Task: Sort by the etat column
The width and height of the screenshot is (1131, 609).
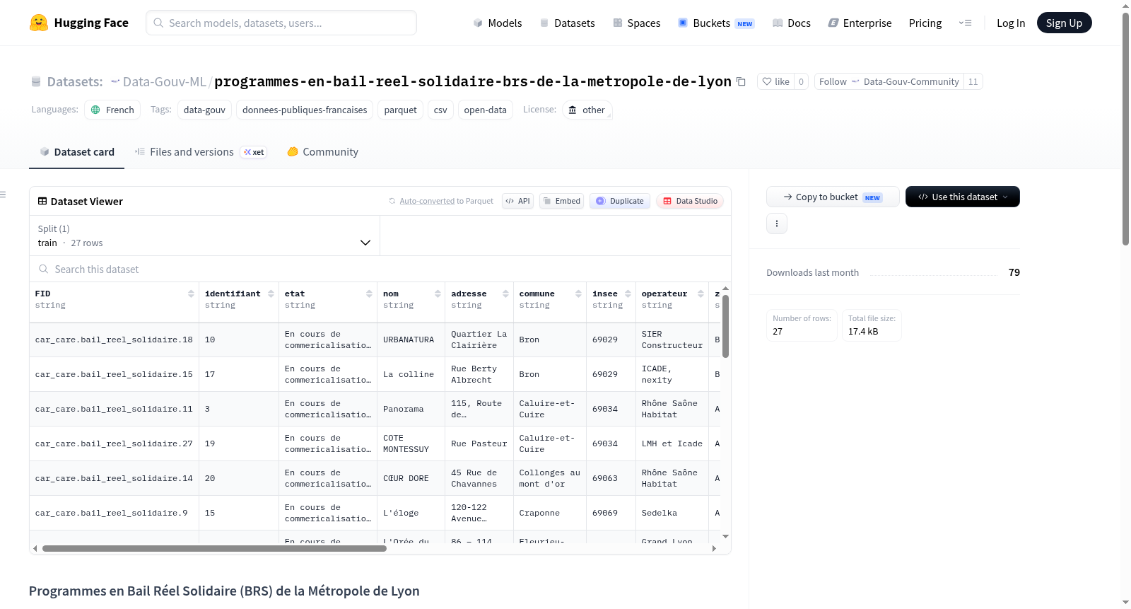Action: [369, 294]
